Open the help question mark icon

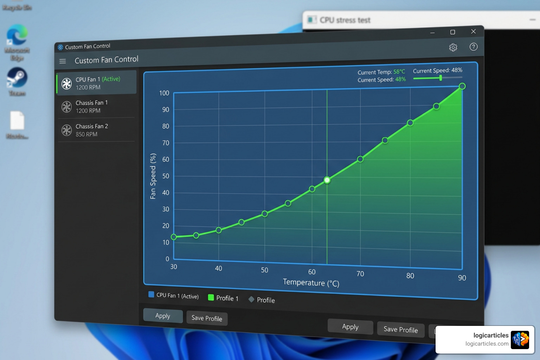(474, 47)
